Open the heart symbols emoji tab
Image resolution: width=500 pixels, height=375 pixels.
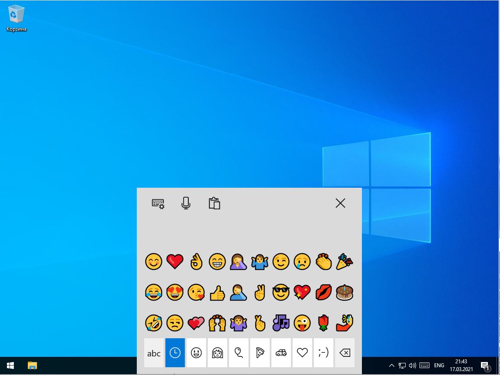pos(302,353)
